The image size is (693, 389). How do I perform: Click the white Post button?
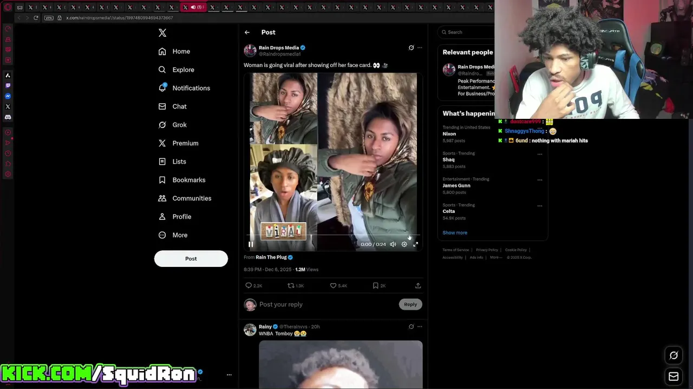[x=191, y=258]
